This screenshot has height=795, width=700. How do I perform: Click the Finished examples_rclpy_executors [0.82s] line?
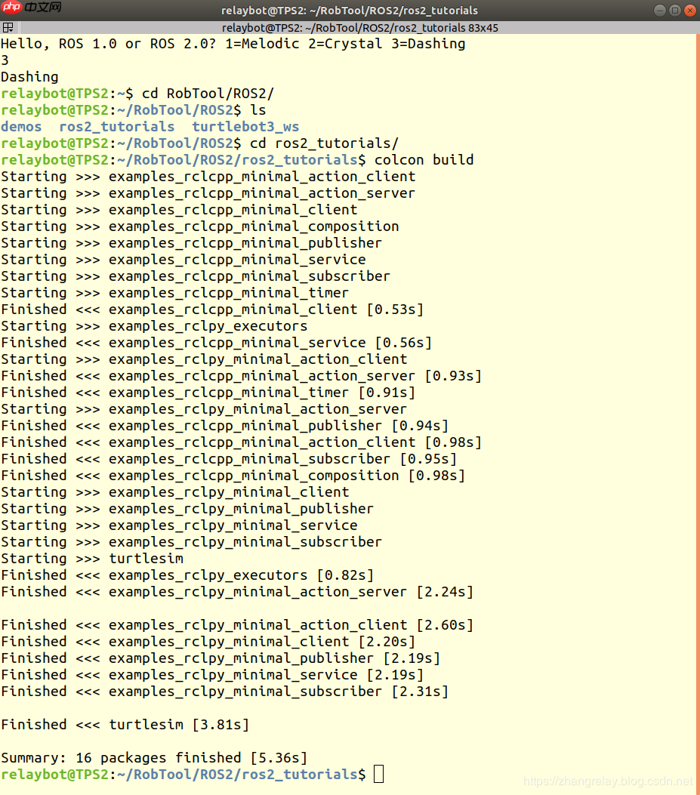187,575
